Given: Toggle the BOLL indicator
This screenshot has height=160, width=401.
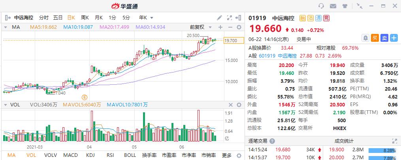Looking at the screenshot, I should [x=130, y=155].
